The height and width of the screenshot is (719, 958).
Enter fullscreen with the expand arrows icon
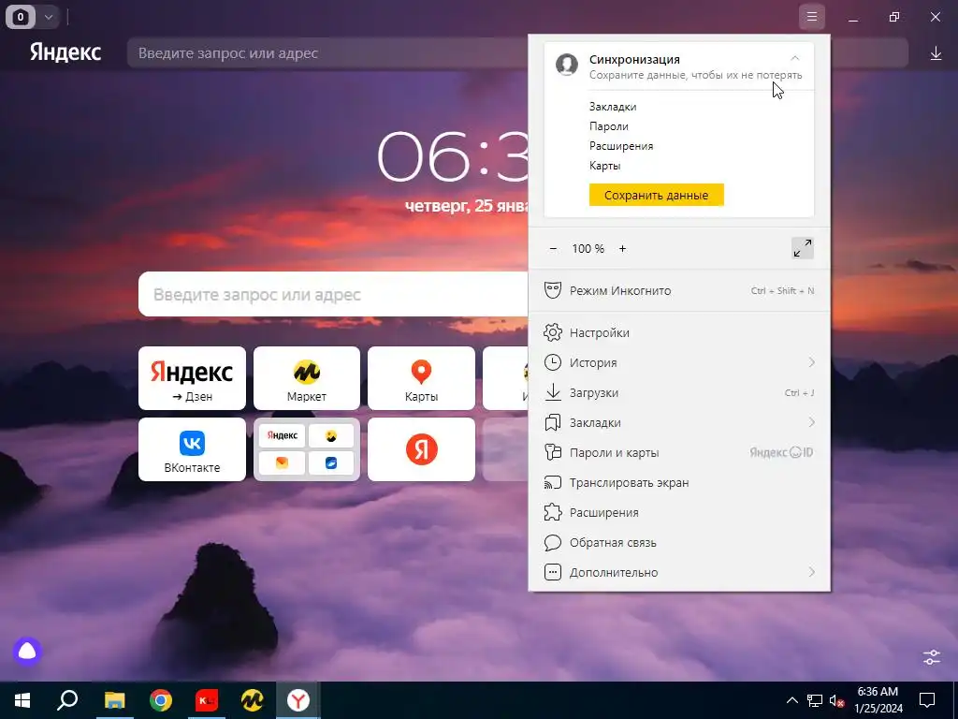coord(802,248)
